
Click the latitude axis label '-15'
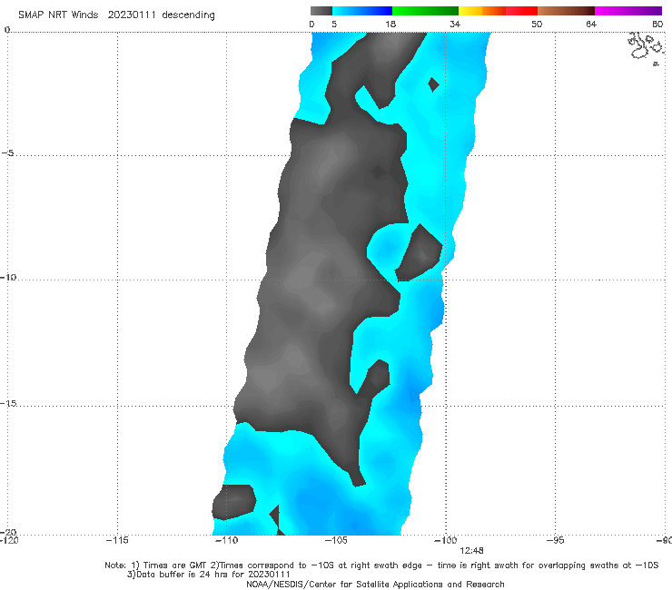(8, 403)
